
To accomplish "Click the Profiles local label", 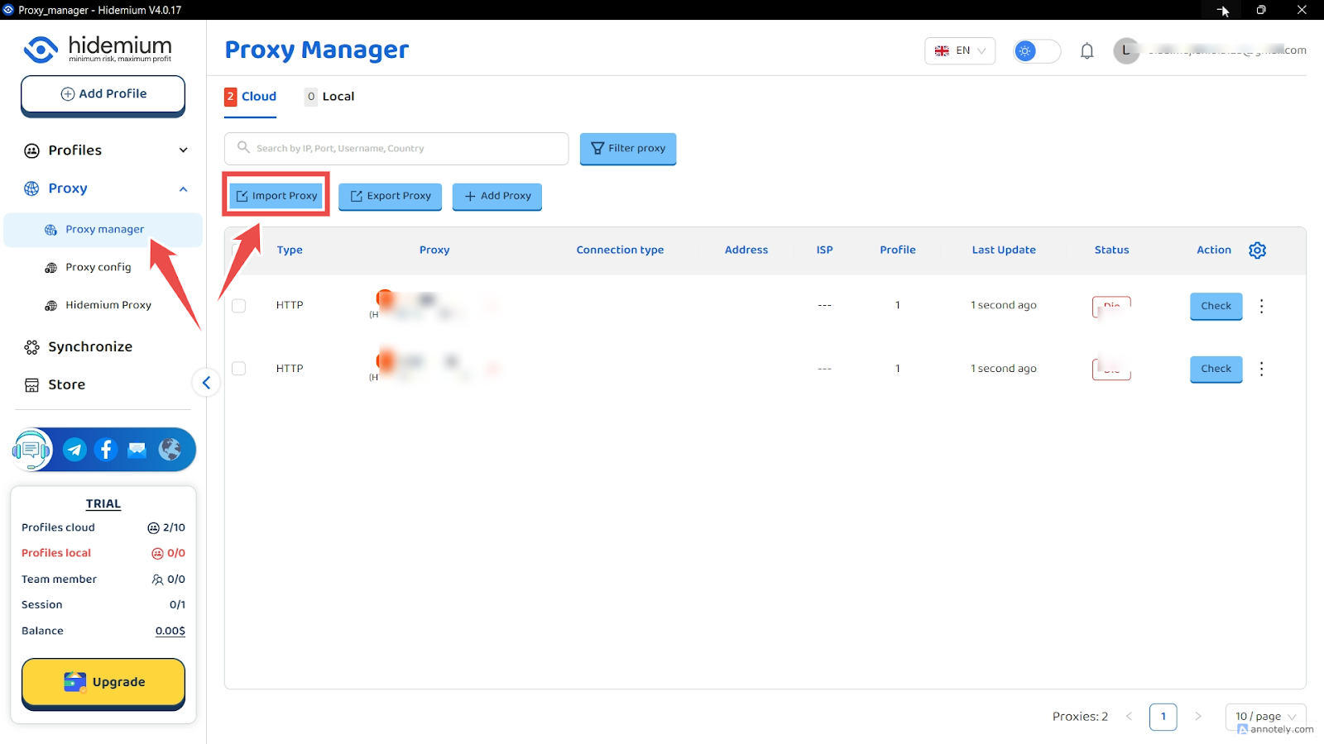I will 56,553.
